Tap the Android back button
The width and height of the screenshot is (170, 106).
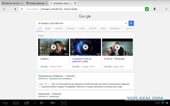(5, 103)
